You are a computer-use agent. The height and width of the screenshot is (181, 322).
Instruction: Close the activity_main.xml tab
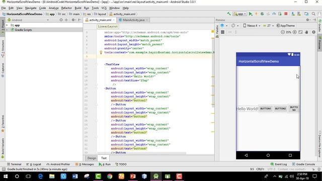114,20
